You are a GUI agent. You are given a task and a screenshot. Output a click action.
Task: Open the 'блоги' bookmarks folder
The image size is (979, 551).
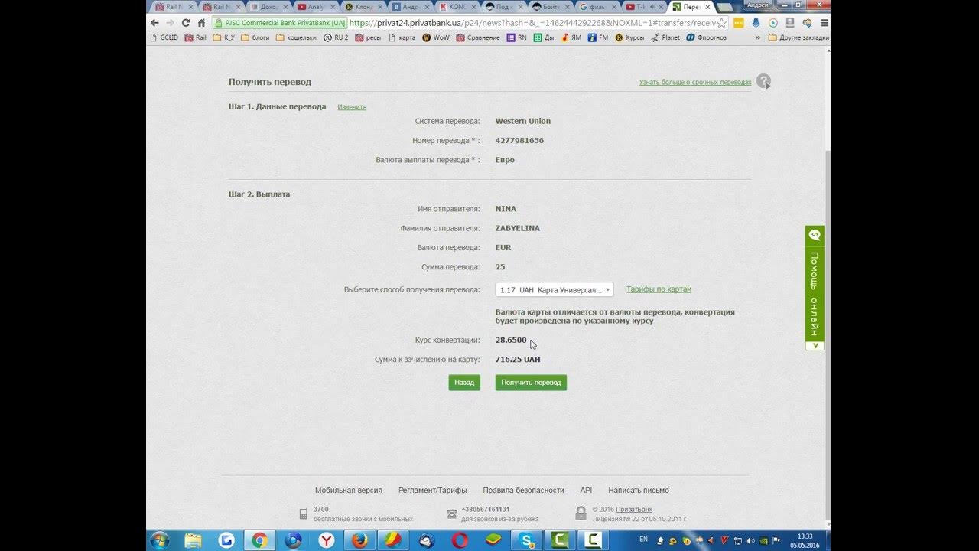[255, 37]
